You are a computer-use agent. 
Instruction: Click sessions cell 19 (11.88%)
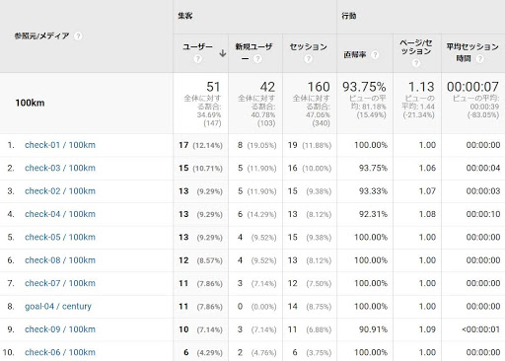310,145
